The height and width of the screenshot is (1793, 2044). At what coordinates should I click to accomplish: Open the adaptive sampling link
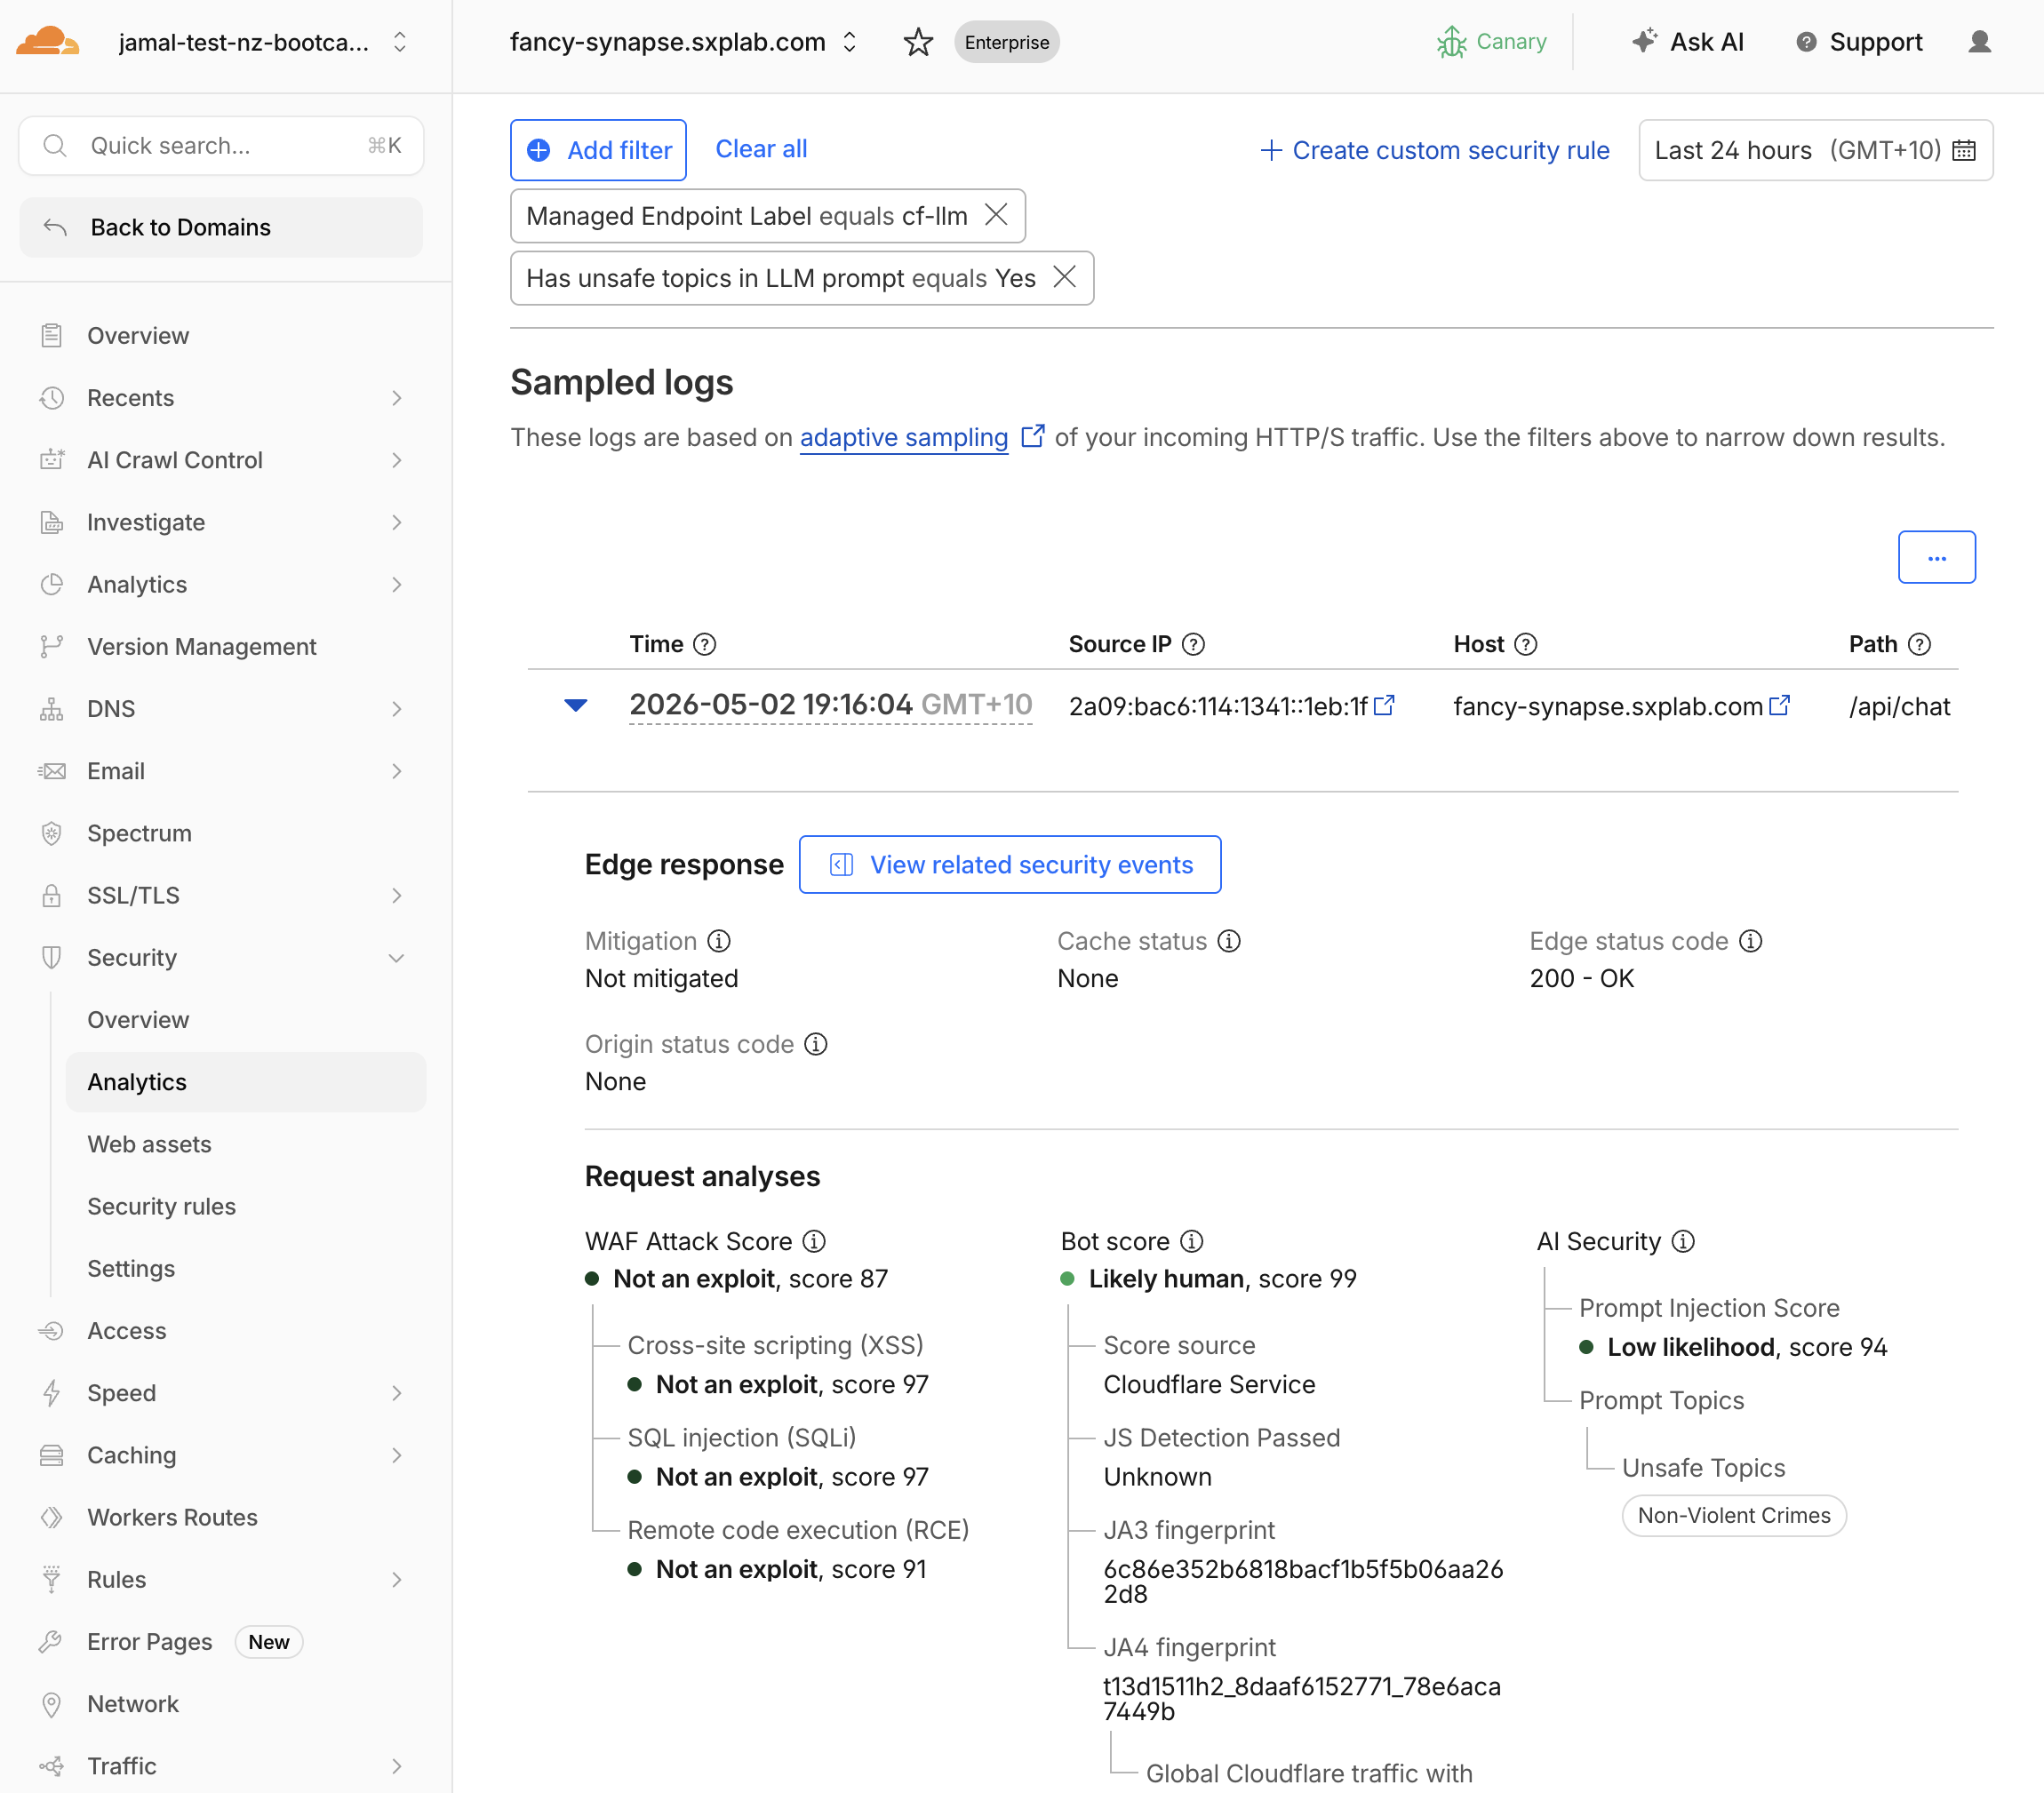pos(903,437)
